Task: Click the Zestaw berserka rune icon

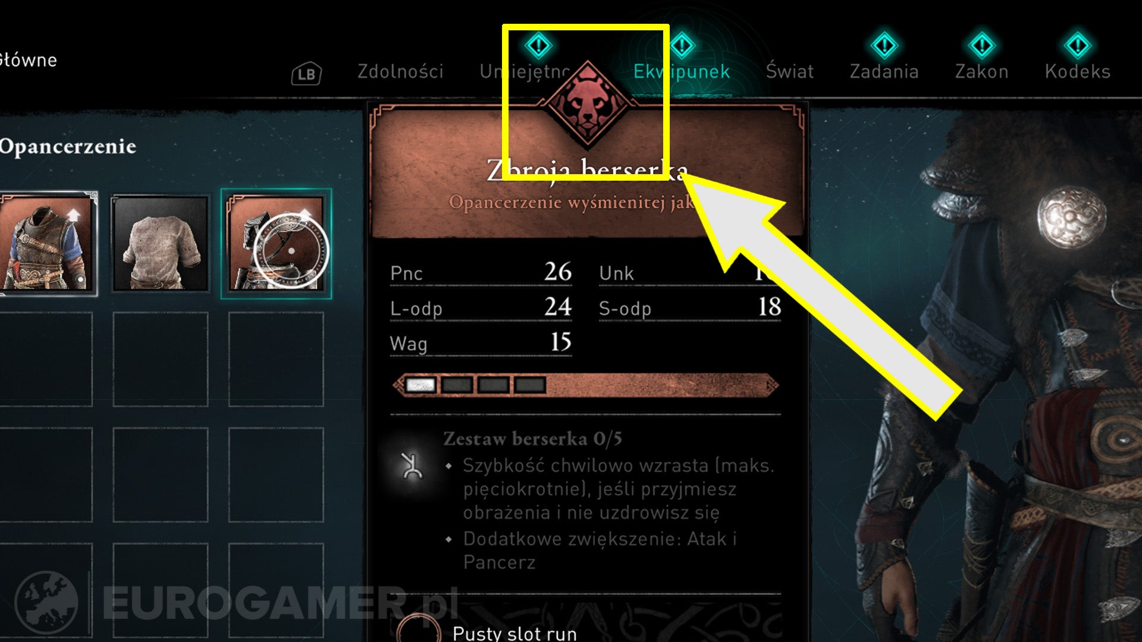Action: tap(411, 465)
